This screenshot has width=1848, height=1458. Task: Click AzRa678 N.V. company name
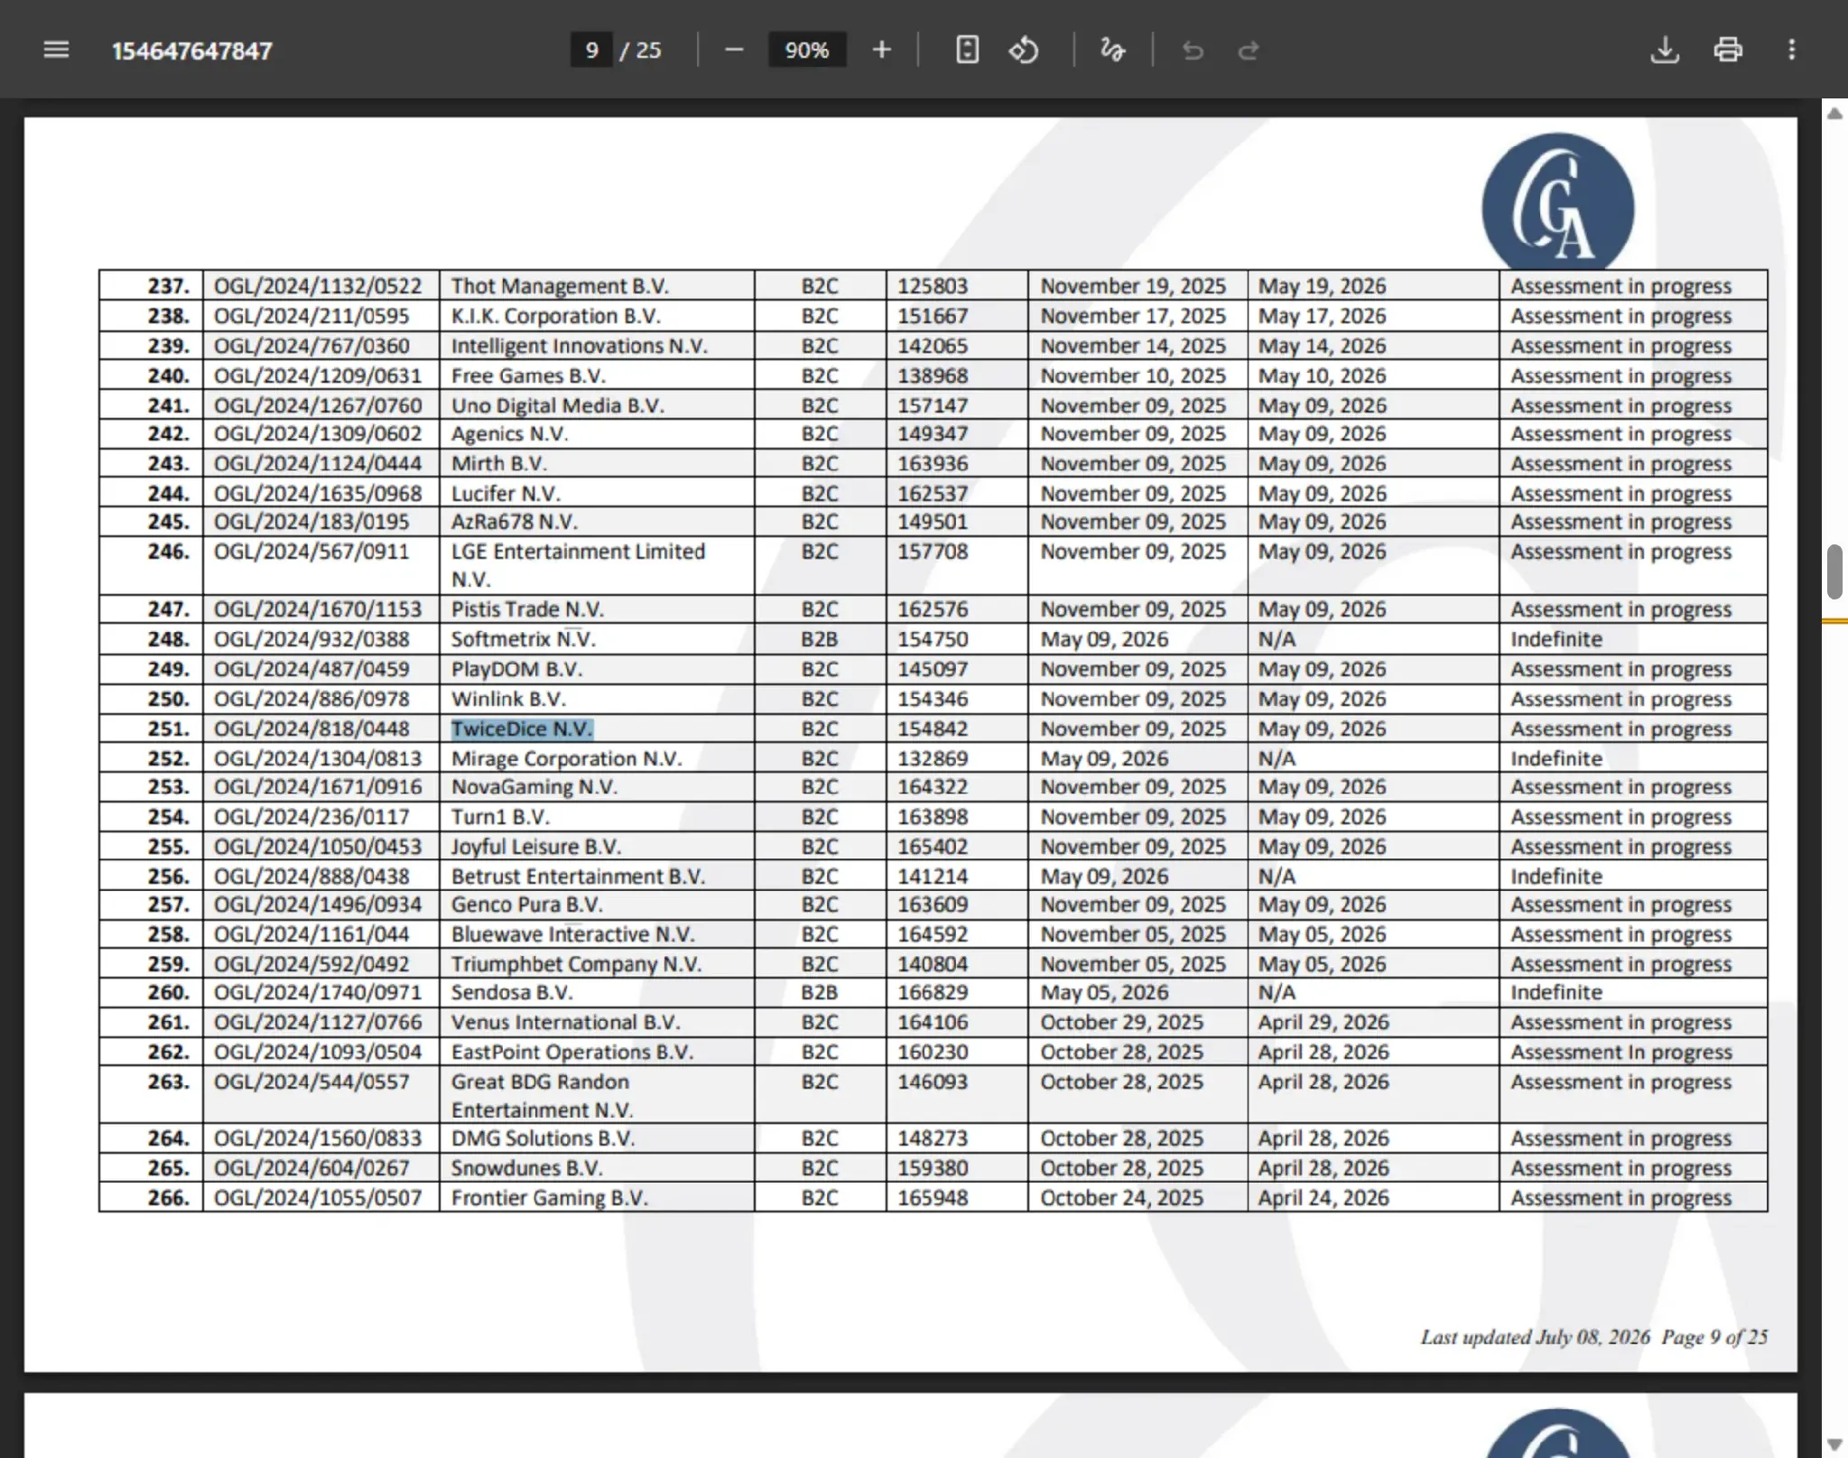point(515,522)
